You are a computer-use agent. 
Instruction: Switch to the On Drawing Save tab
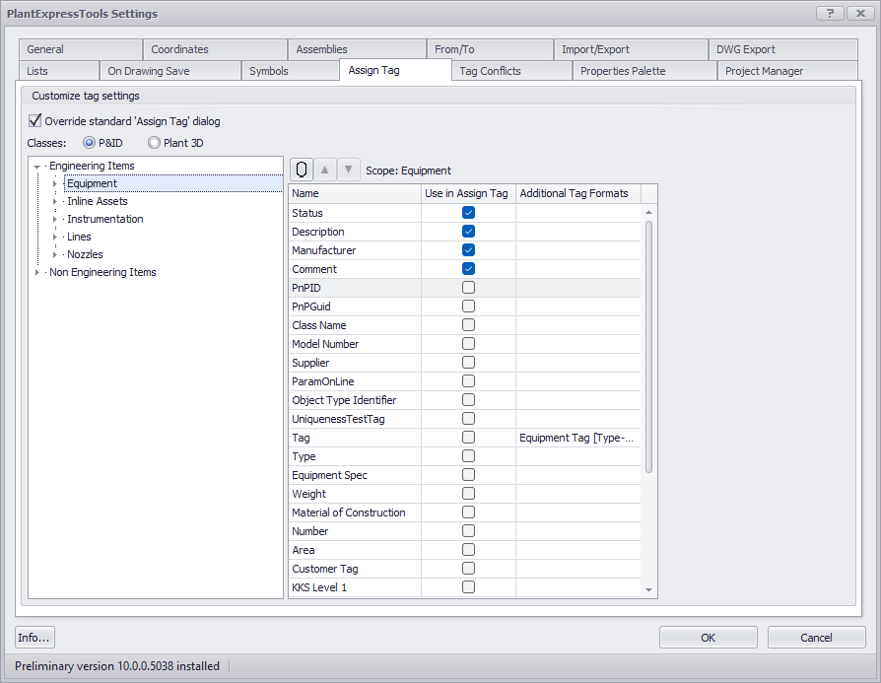170,71
